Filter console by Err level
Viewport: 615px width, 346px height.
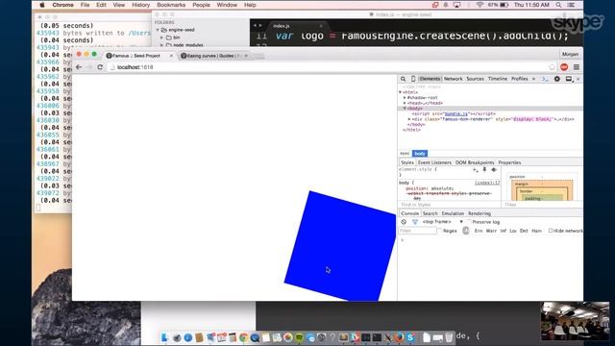coord(479,231)
